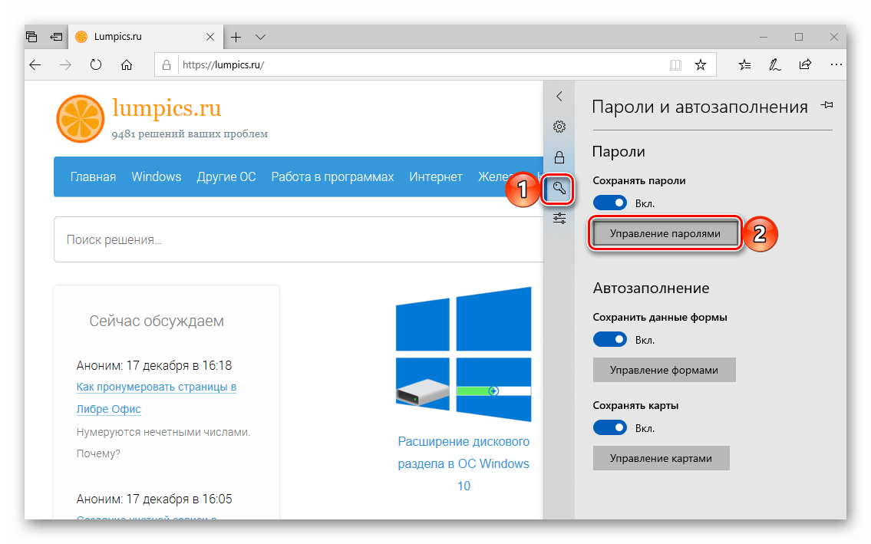The width and height of the screenshot is (871, 544).
Task: Open Passwords and autofill key icon
Action: pos(559,189)
